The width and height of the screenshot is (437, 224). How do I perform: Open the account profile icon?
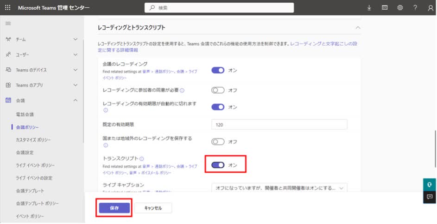pyautogui.click(x=431, y=8)
